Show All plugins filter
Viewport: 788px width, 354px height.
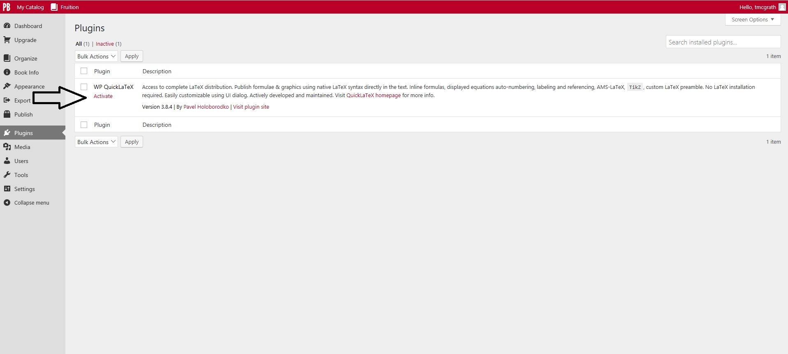pos(79,44)
